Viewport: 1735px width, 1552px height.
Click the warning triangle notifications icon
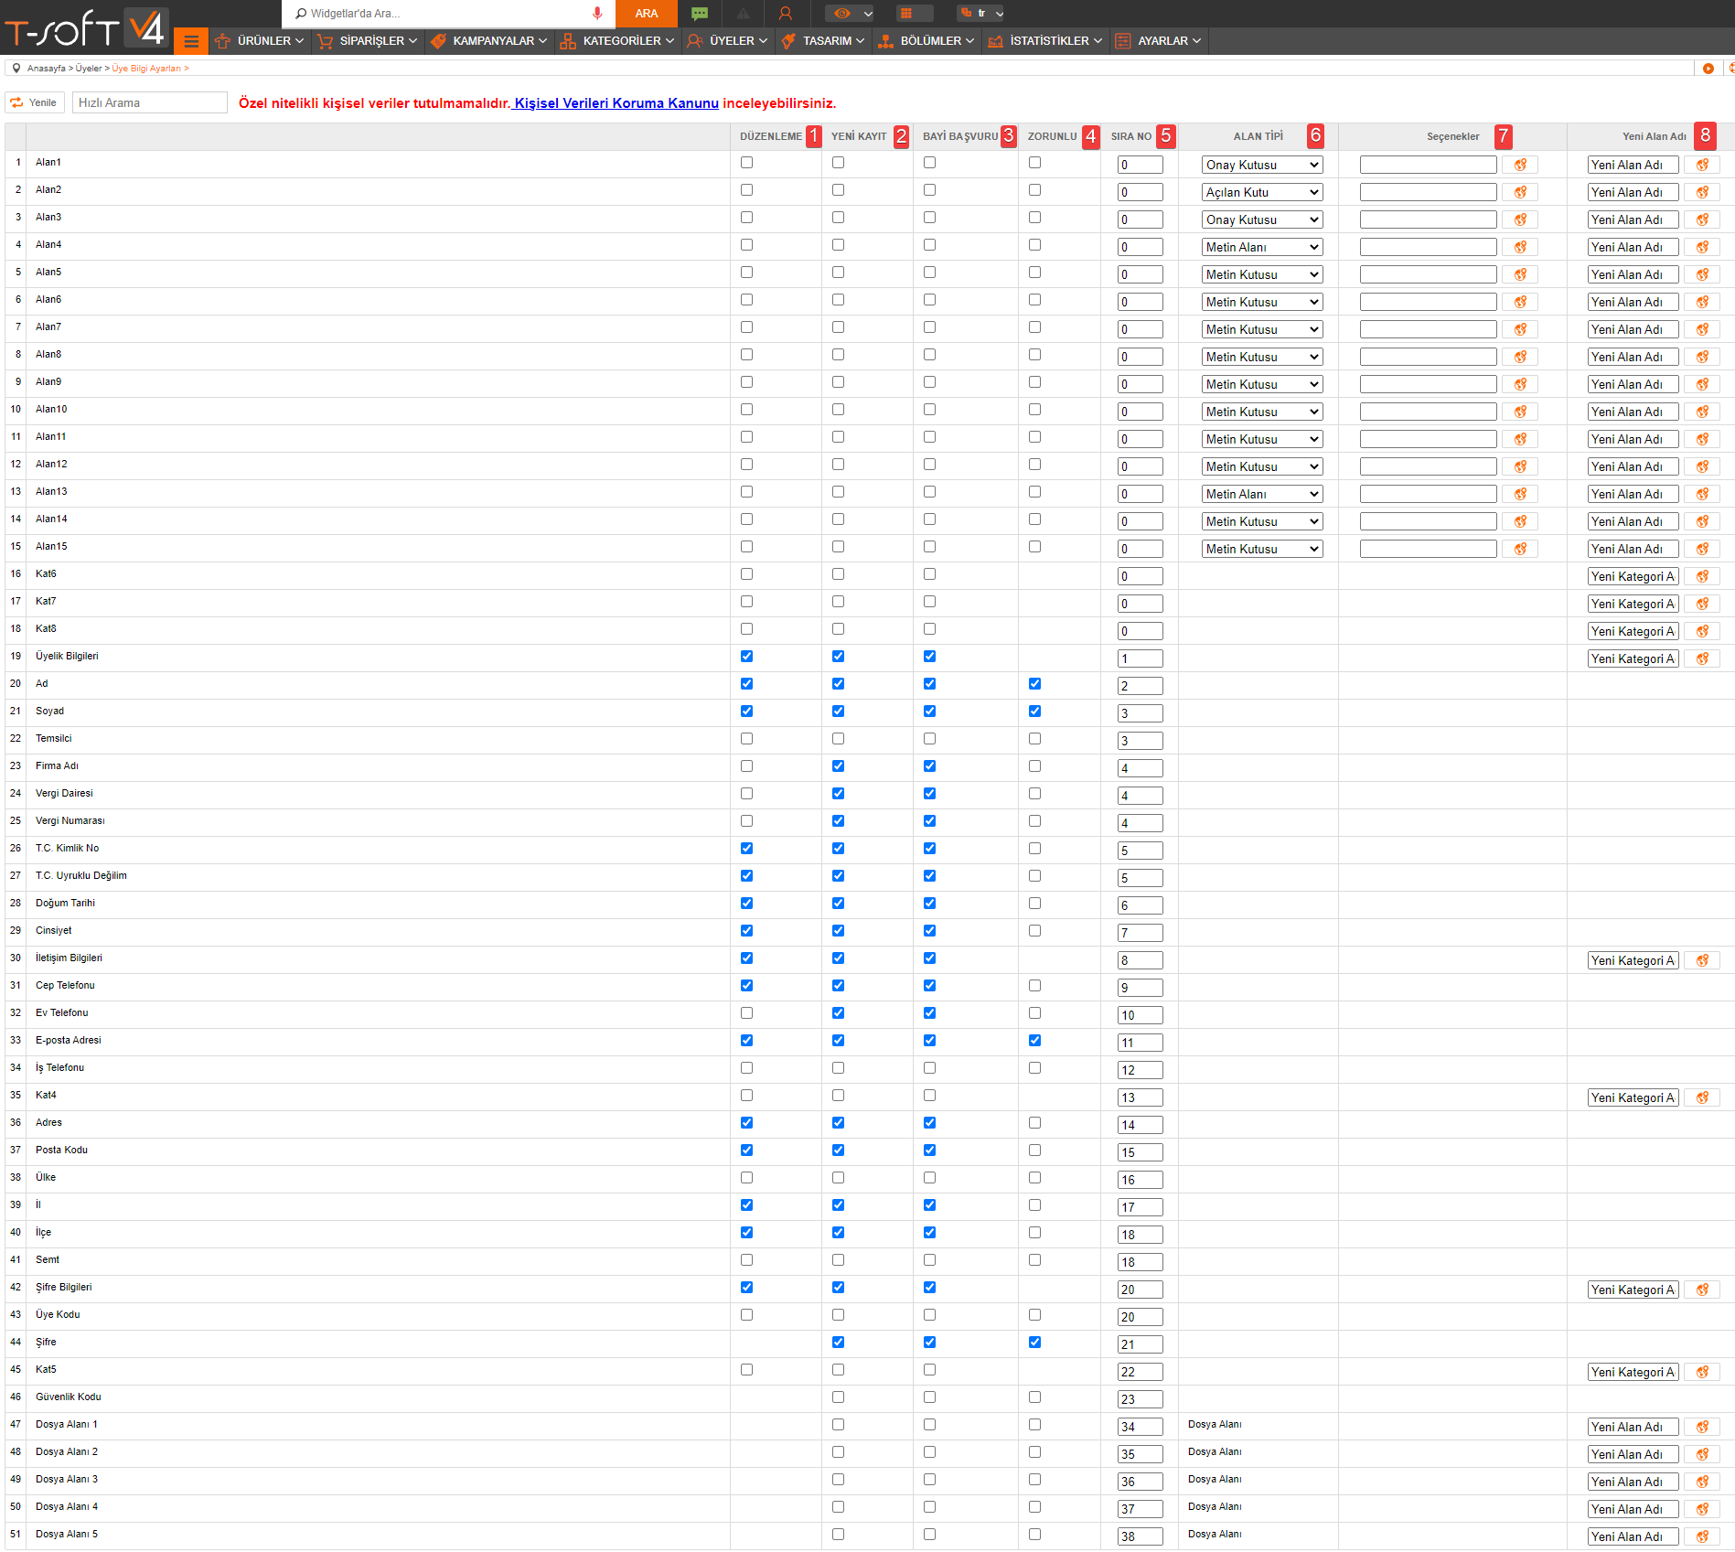[x=743, y=13]
